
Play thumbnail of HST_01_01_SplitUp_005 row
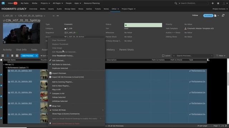click(42, 89)
